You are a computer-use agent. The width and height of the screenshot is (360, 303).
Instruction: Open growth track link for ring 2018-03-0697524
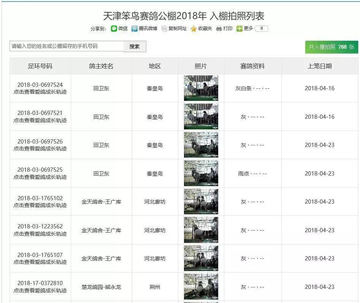40,92
